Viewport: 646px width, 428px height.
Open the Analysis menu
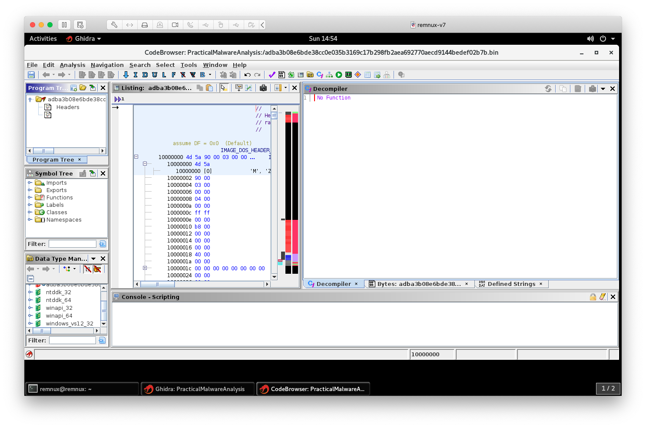72,65
